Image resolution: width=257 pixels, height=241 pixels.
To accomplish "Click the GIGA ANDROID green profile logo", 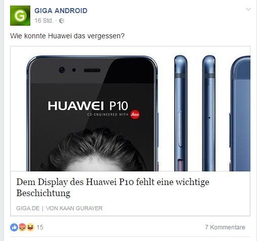I will coord(20,16).
